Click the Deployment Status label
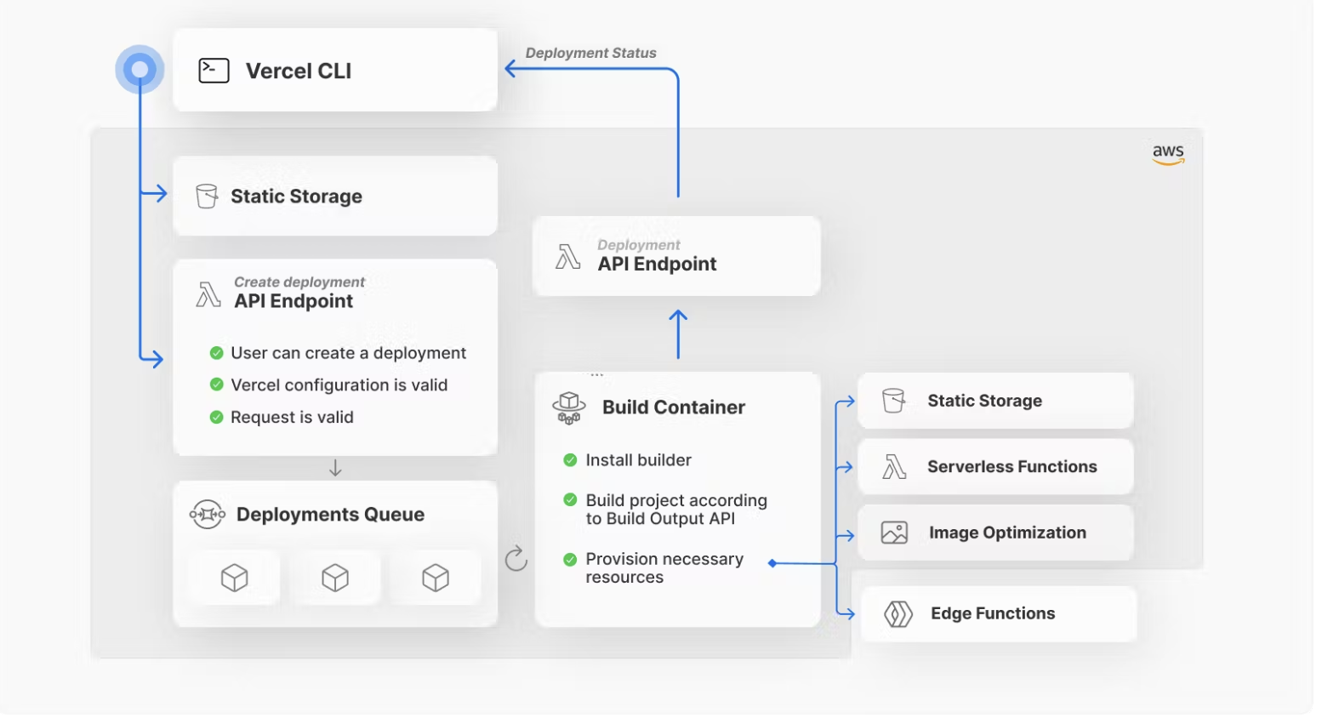1322x718 pixels. 590,53
